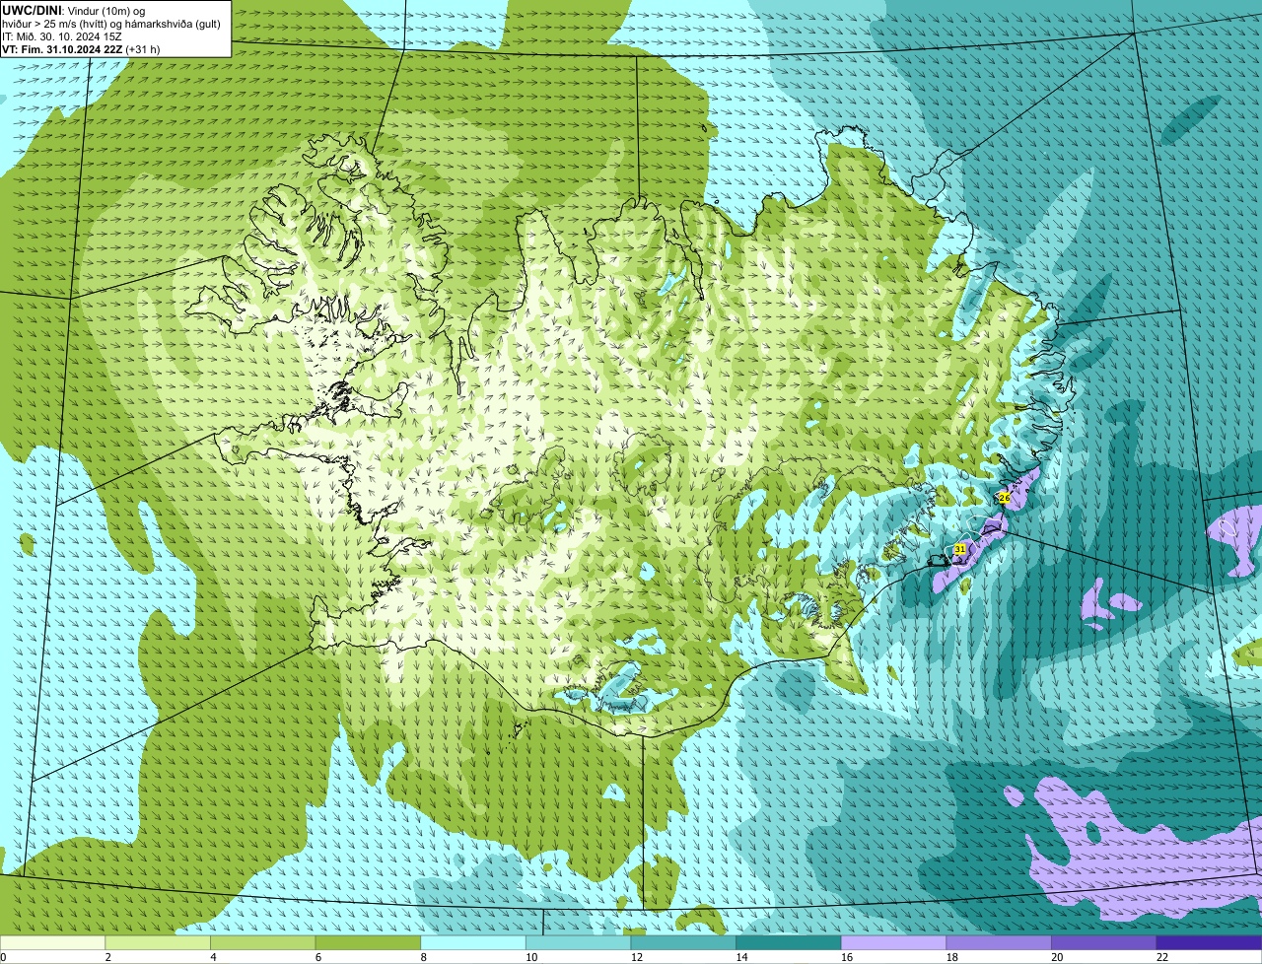Click the line "hviður > 25 m/s (hvítt) og hámarkshviða (gult)"
The image size is (1262, 964).
pyautogui.click(x=111, y=23)
